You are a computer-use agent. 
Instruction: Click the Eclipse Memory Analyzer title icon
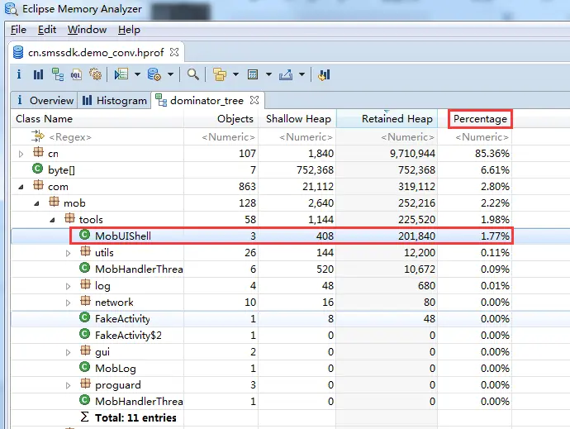coord(11,9)
